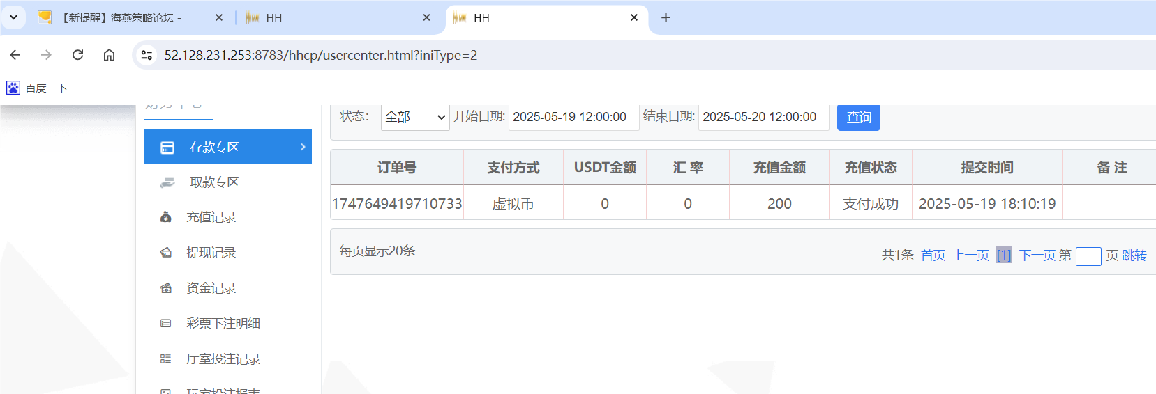1156x394 pixels.
Task: Open new browser tab
Action: click(x=666, y=17)
